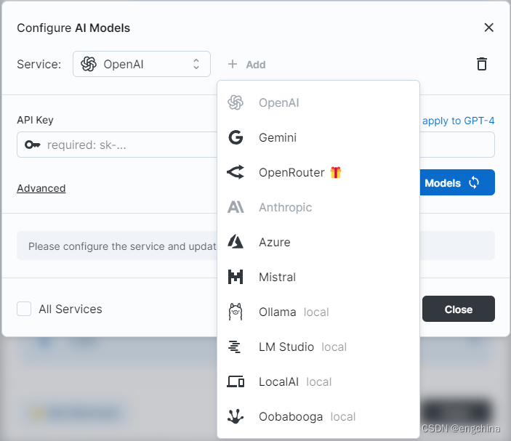Click the Oobabooga frog icon
Image resolution: width=511 pixels, height=441 pixels.
pos(236,416)
